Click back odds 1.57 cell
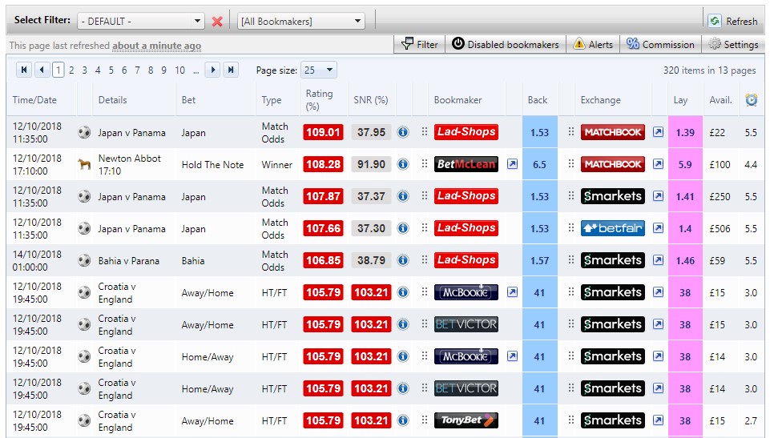Image resolution: width=770 pixels, height=438 pixels. [x=540, y=260]
